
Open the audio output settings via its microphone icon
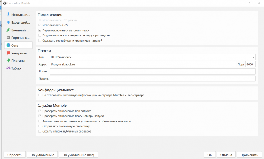8,15
